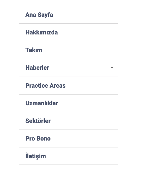152x175 pixels.
Task: Click the Pro Bono label
Action: (38, 138)
